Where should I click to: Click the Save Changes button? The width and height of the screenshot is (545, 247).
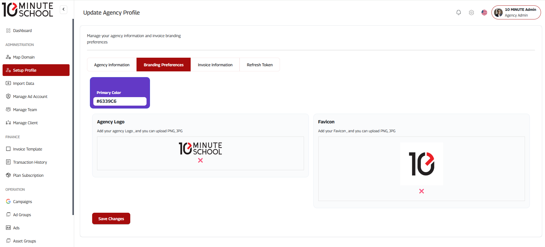[x=111, y=218]
